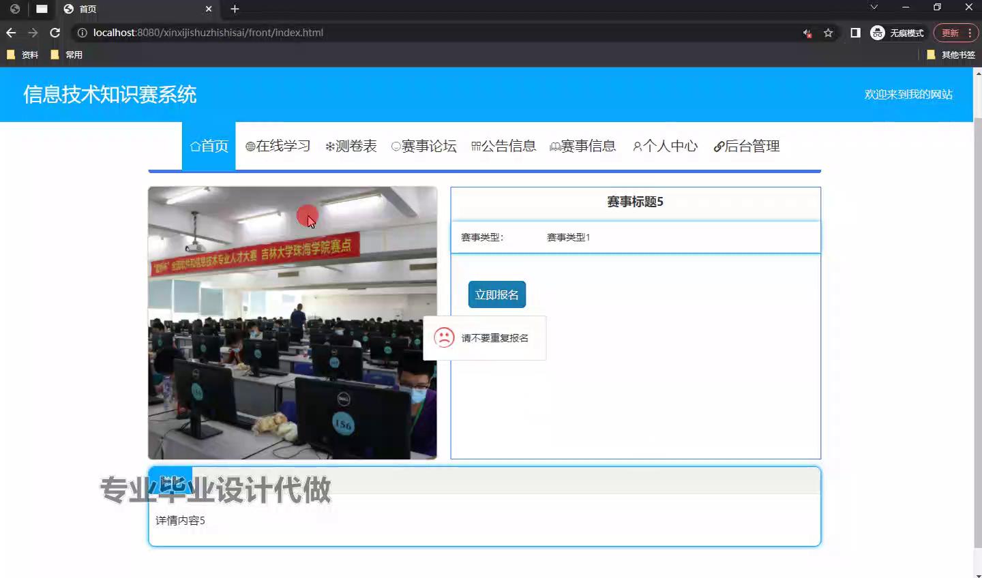Screen dimensions: 982x578
Task: Open the 常用 bookmarks folder
Action: 66,55
